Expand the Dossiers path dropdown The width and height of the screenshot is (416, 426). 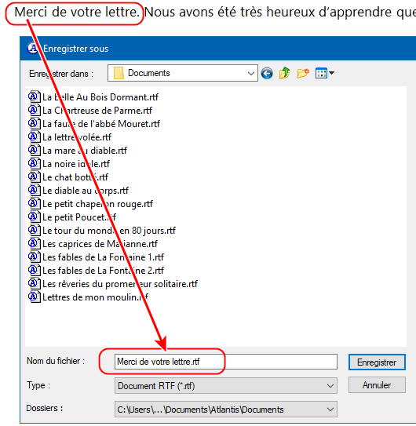click(x=226, y=410)
